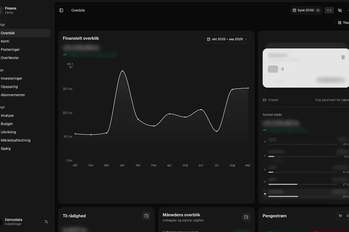Open the okt 2025 – sep 2026 date dropdown
This screenshot has height=232, width=349.
(x=227, y=39)
